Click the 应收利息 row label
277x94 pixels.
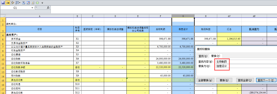click(16, 84)
